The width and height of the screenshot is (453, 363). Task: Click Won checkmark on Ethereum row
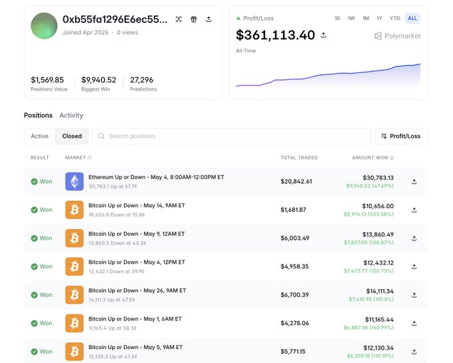(34, 181)
